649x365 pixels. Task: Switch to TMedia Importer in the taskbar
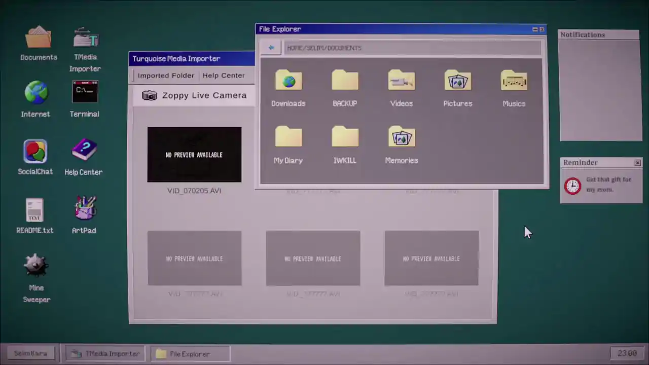click(x=105, y=354)
